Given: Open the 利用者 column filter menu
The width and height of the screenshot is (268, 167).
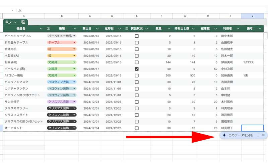Looking at the screenshot, I should pos(238,29).
